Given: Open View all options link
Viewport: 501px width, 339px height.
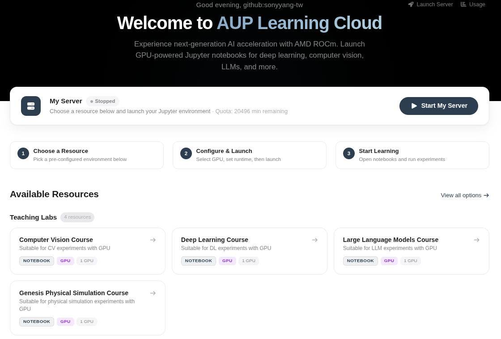Looking at the screenshot, I should pos(465,195).
